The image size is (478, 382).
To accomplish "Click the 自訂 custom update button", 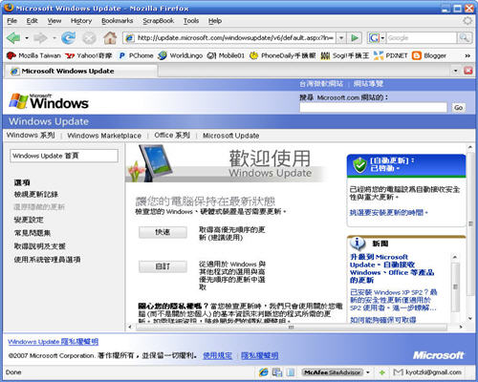I will point(163,266).
